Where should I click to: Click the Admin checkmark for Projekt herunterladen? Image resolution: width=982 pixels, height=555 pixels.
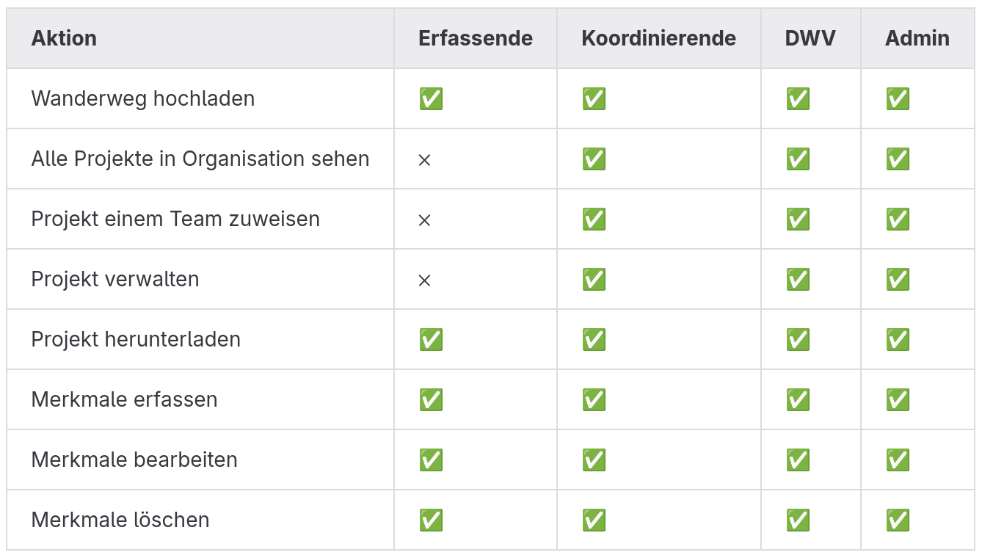pos(898,339)
